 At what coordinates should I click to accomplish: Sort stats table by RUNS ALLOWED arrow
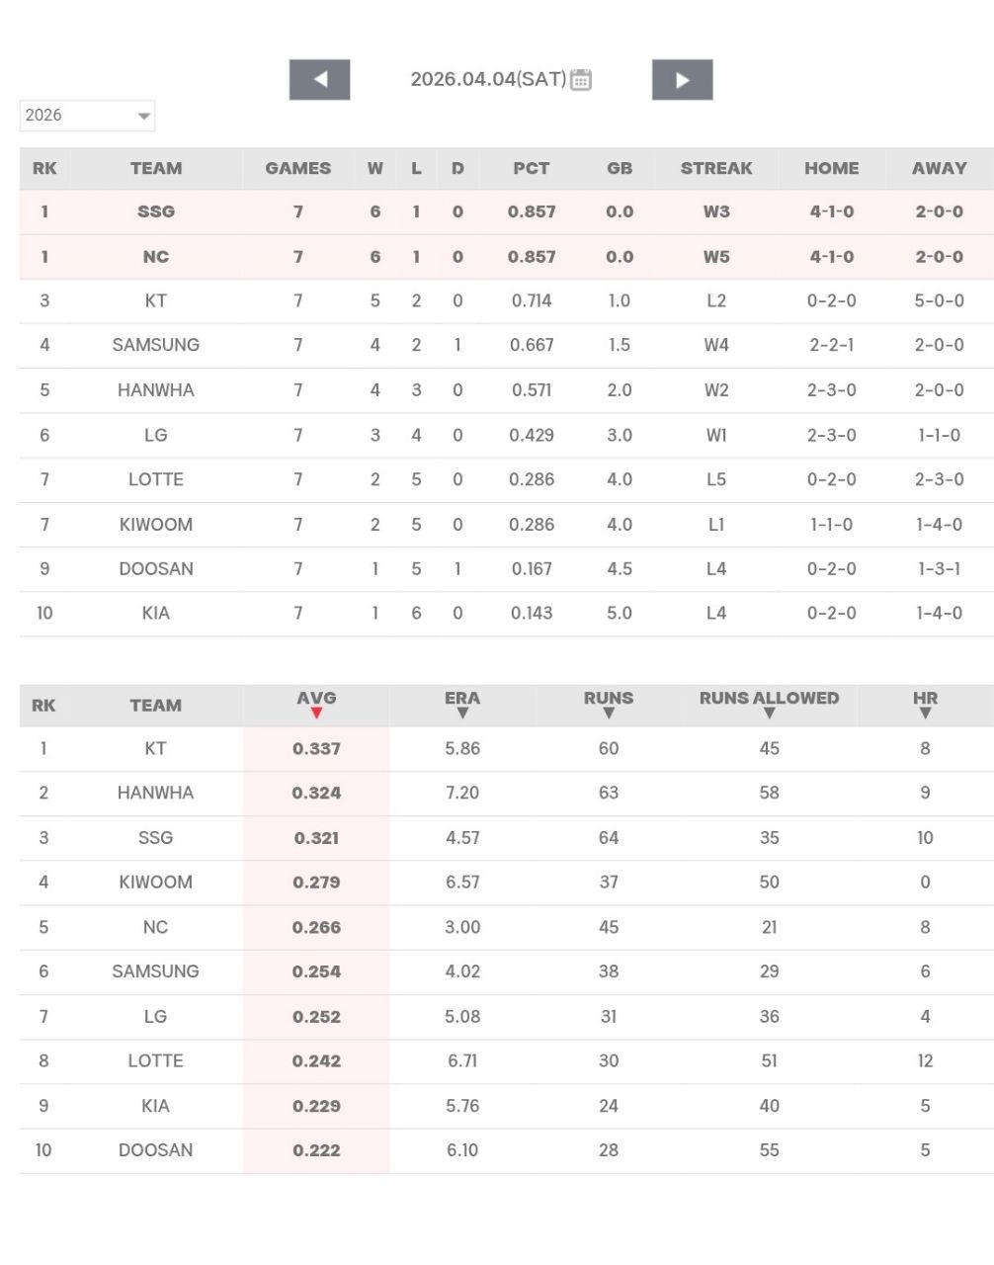pos(769,713)
